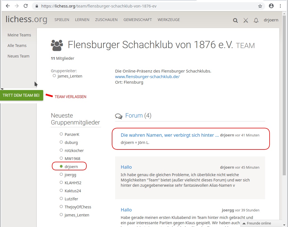Open the notifications bell
This screenshot has height=227, width=288.
click(256, 20)
